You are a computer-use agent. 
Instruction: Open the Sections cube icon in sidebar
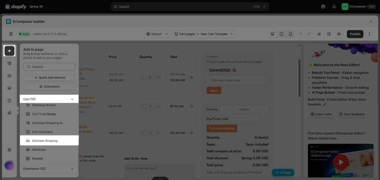9,63
